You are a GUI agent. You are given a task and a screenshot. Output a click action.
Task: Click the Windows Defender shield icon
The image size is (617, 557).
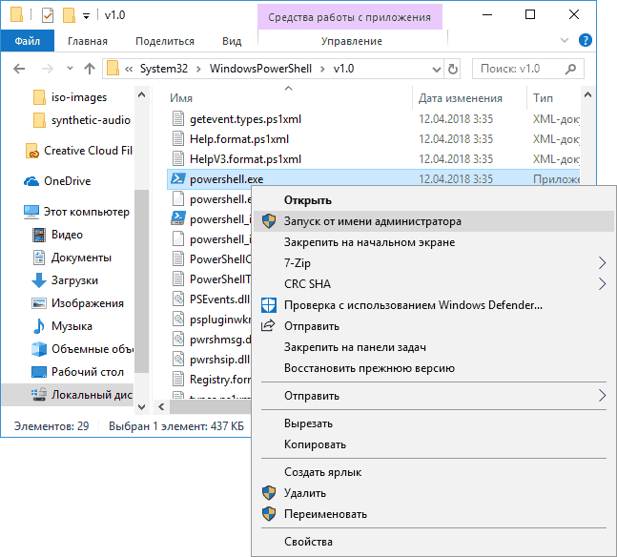click(x=269, y=305)
